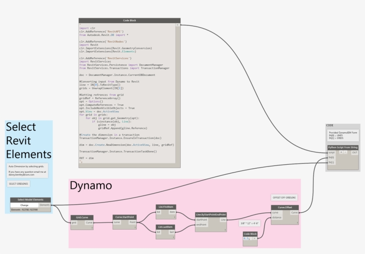Click the 'TransactionManager.Instance.TransactionTaskDone()' code line

(x=118, y=151)
